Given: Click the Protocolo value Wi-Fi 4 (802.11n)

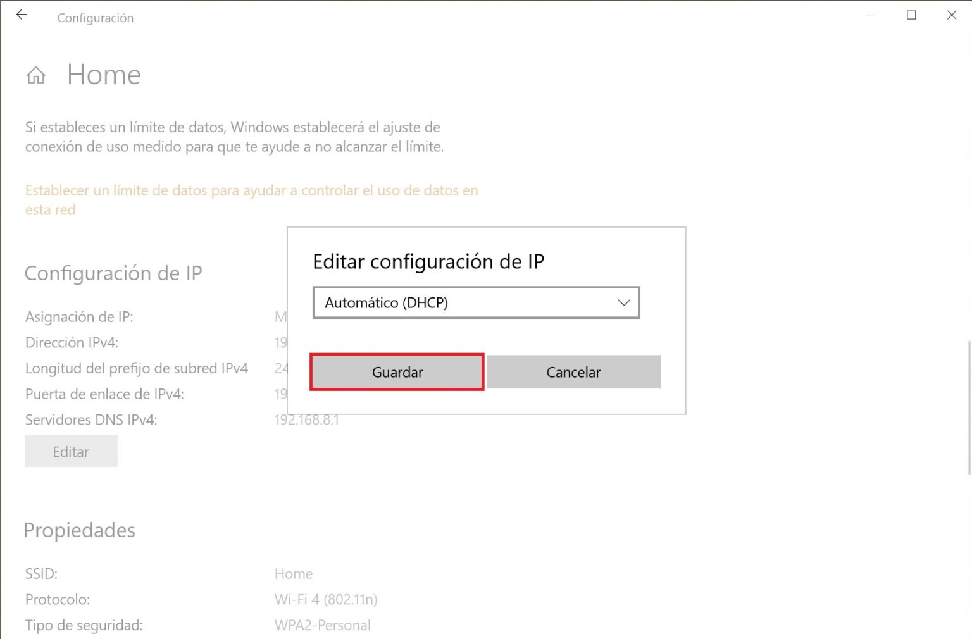Looking at the screenshot, I should (325, 599).
